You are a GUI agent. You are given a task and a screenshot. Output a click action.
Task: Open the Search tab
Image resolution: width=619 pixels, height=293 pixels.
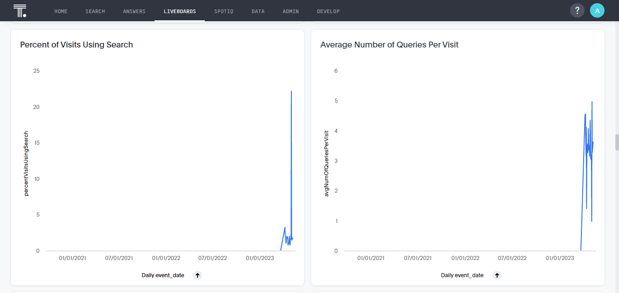pos(95,11)
